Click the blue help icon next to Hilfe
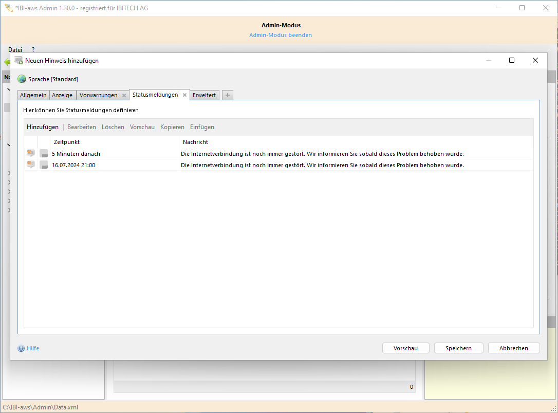 pos(21,348)
